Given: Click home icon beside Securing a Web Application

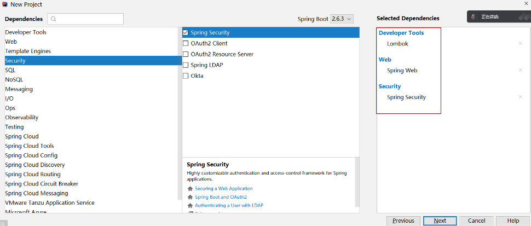Looking at the screenshot, I should (x=190, y=189).
